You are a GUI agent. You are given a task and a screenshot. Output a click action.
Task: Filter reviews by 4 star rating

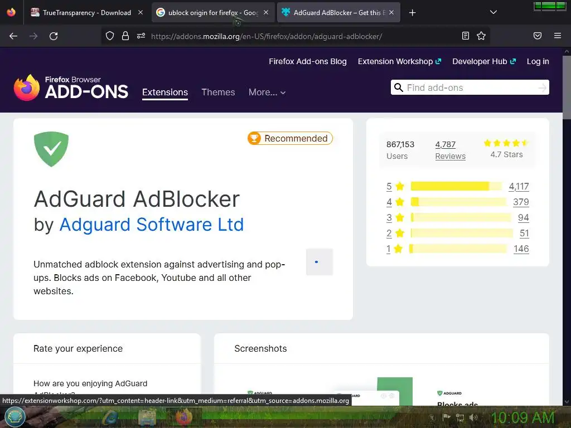point(395,202)
